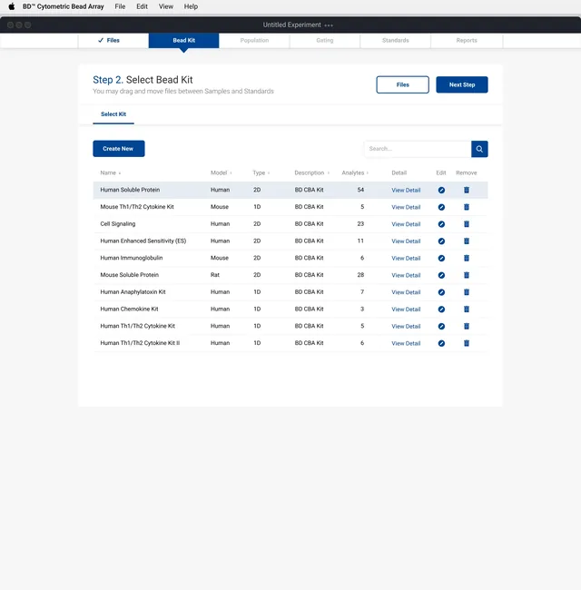Sort the table by Name column
581x590 pixels.
point(110,172)
